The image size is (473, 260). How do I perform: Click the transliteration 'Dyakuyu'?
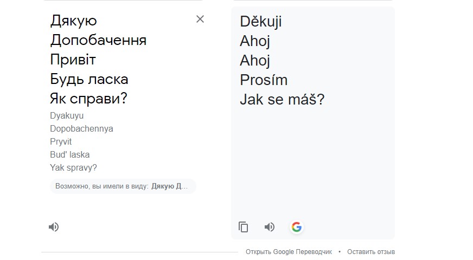click(x=67, y=116)
